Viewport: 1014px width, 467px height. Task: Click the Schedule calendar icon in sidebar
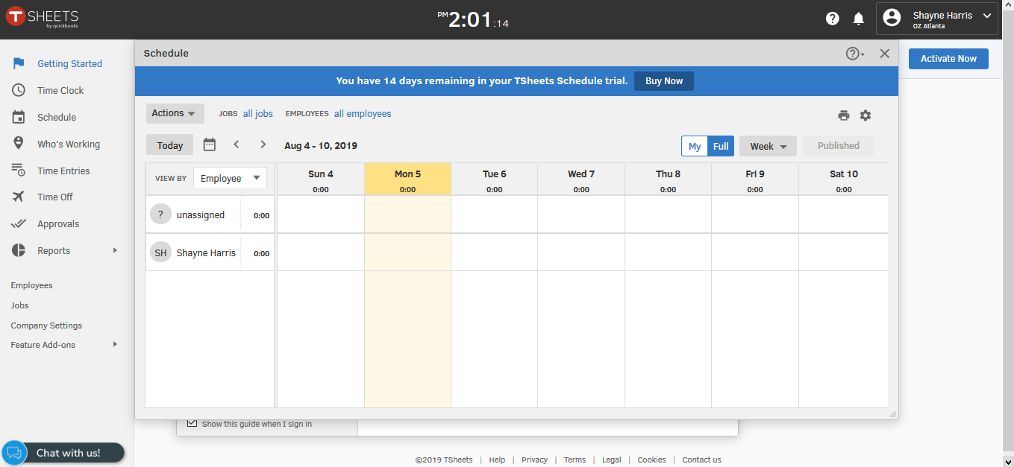[19, 117]
